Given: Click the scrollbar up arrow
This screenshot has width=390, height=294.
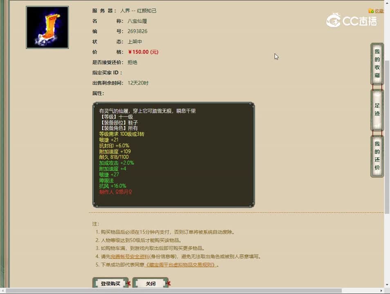Looking at the screenshot, I should pyautogui.click(x=387, y=4).
